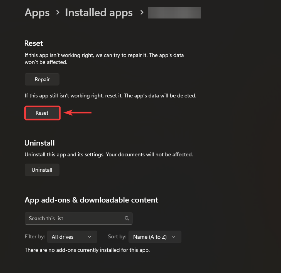The height and width of the screenshot is (273, 281).
Task: Click the down arrow in All drives box
Action: 90,237
